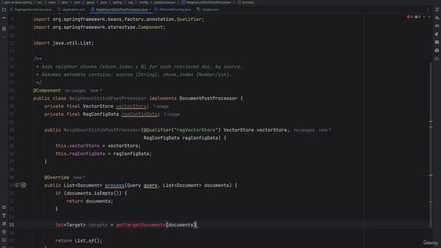Go to next highlighted error arrow
The width and height of the screenshot is (441, 248).
point(429,17)
